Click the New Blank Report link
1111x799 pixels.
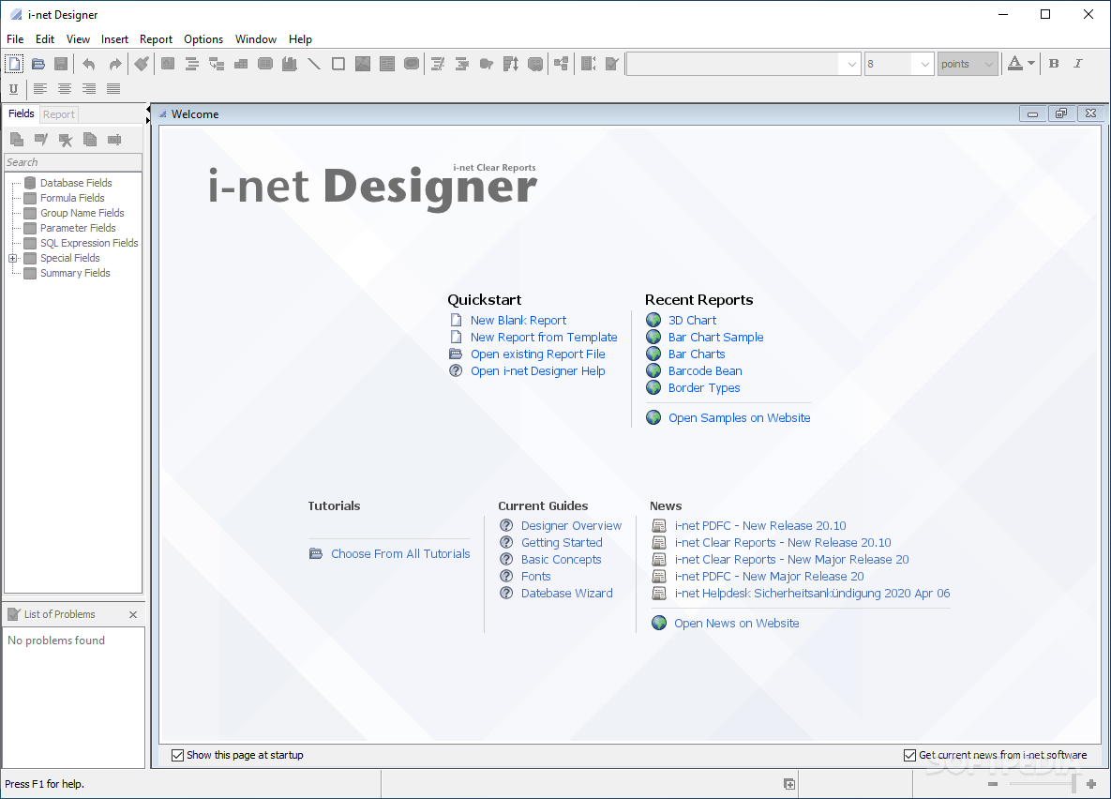(518, 321)
